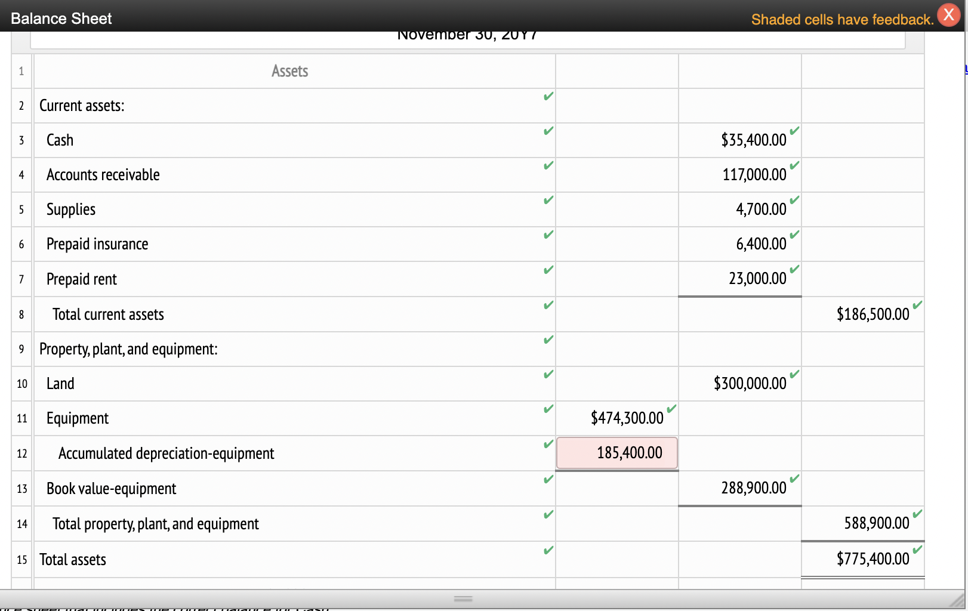Image resolution: width=968 pixels, height=611 pixels.
Task: Click the Equipment label cell
Action: tap(295, 418)
